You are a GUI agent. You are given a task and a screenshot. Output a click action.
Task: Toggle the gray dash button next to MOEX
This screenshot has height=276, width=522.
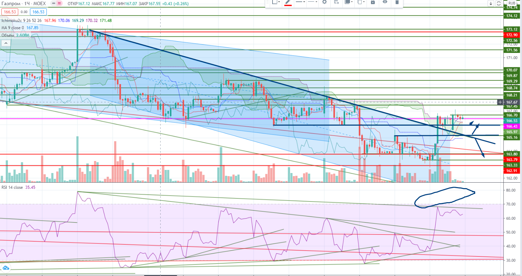(53, 3)
